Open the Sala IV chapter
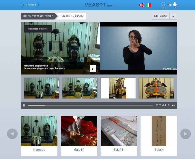This screenshot has width=195, height=159. 79,136
